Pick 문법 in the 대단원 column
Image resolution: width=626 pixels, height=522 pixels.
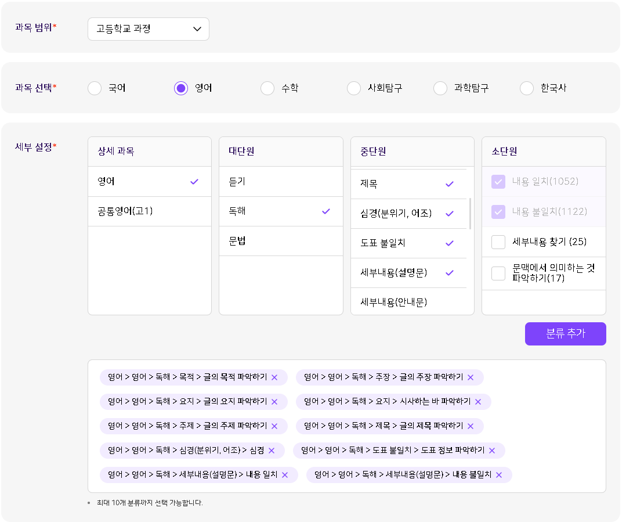tap(281, 241)
